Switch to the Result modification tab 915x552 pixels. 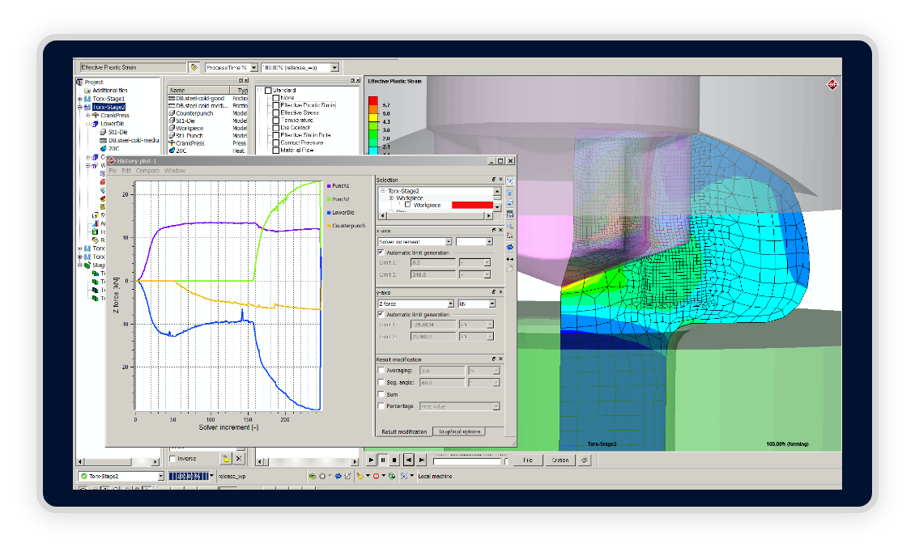[x=404, y=431]
